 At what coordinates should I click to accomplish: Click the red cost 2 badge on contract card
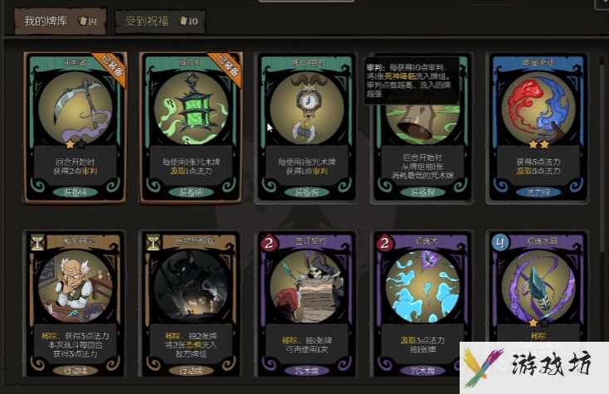[268, 243]
